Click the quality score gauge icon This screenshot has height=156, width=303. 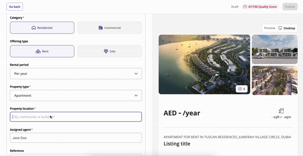pyautogui.click(x=245, y=7)
